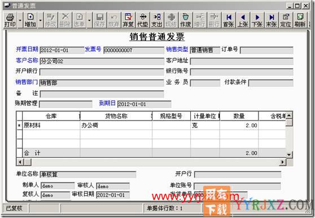
Task: Click the 审核人 field showing demo
Action: point(113,186)
